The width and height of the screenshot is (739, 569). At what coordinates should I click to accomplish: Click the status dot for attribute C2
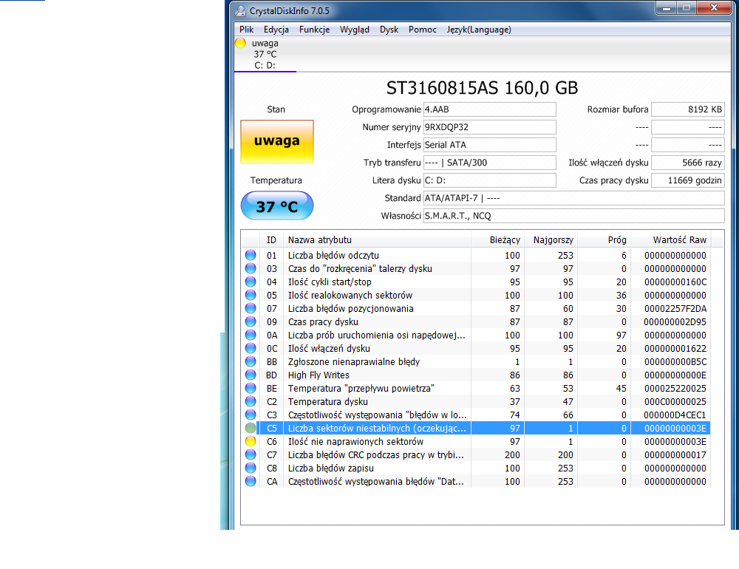pos(251,402)
